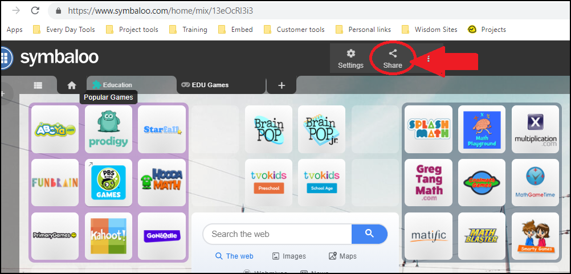The height and width of the screenshot is (274, 571).
Task: Select the Images search option
Action: click(x=289, y=256)
